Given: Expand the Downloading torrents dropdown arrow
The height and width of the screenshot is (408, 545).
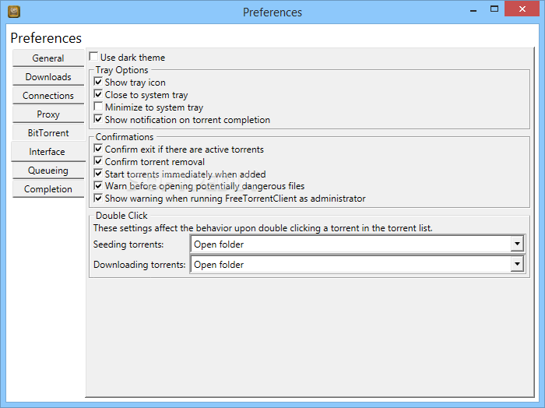Looking at the screenshot, I should (517, 264).
